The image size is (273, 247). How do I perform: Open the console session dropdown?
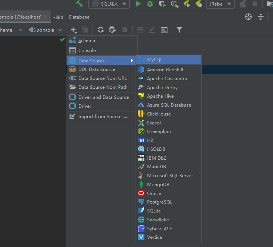click(x=45, y=30)
